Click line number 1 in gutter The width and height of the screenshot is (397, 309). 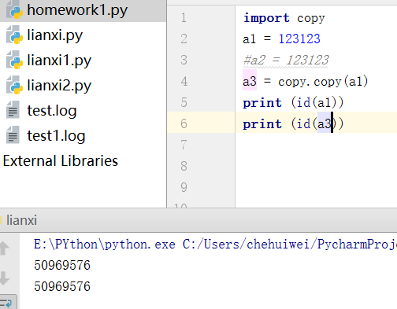(x=184, y=18)
